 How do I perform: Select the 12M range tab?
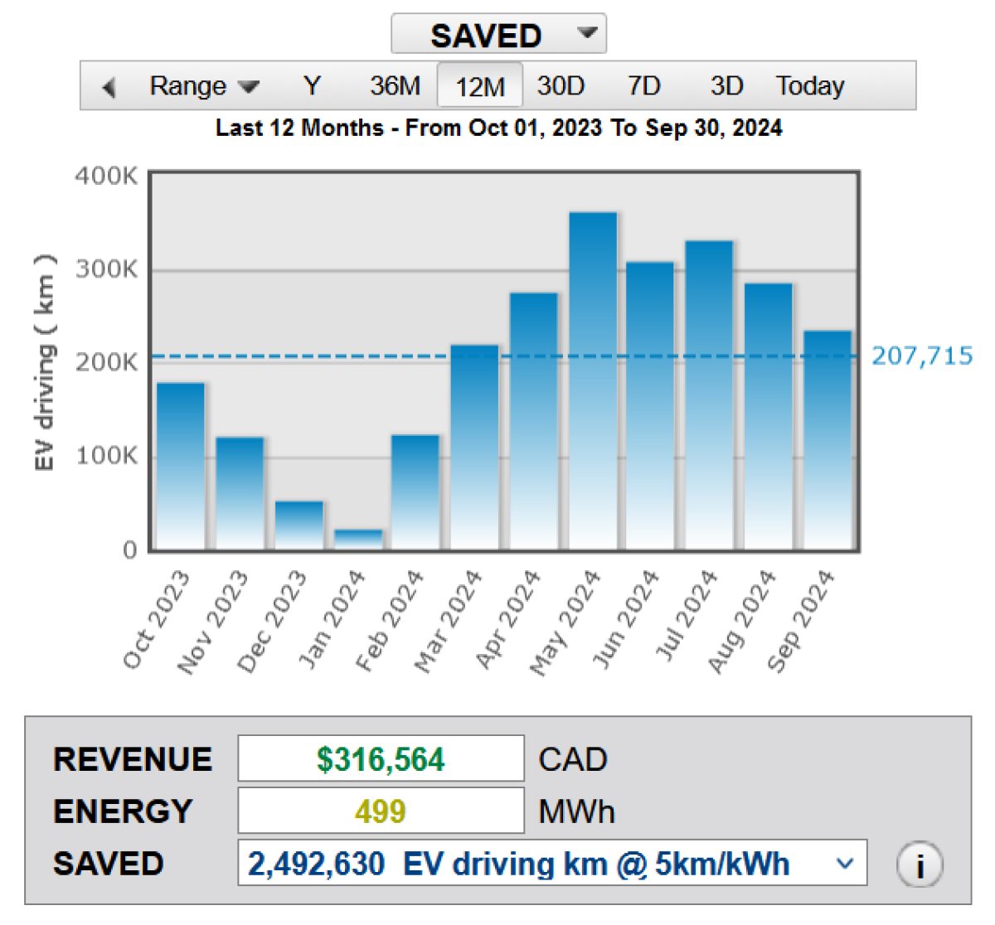point(480,86)
